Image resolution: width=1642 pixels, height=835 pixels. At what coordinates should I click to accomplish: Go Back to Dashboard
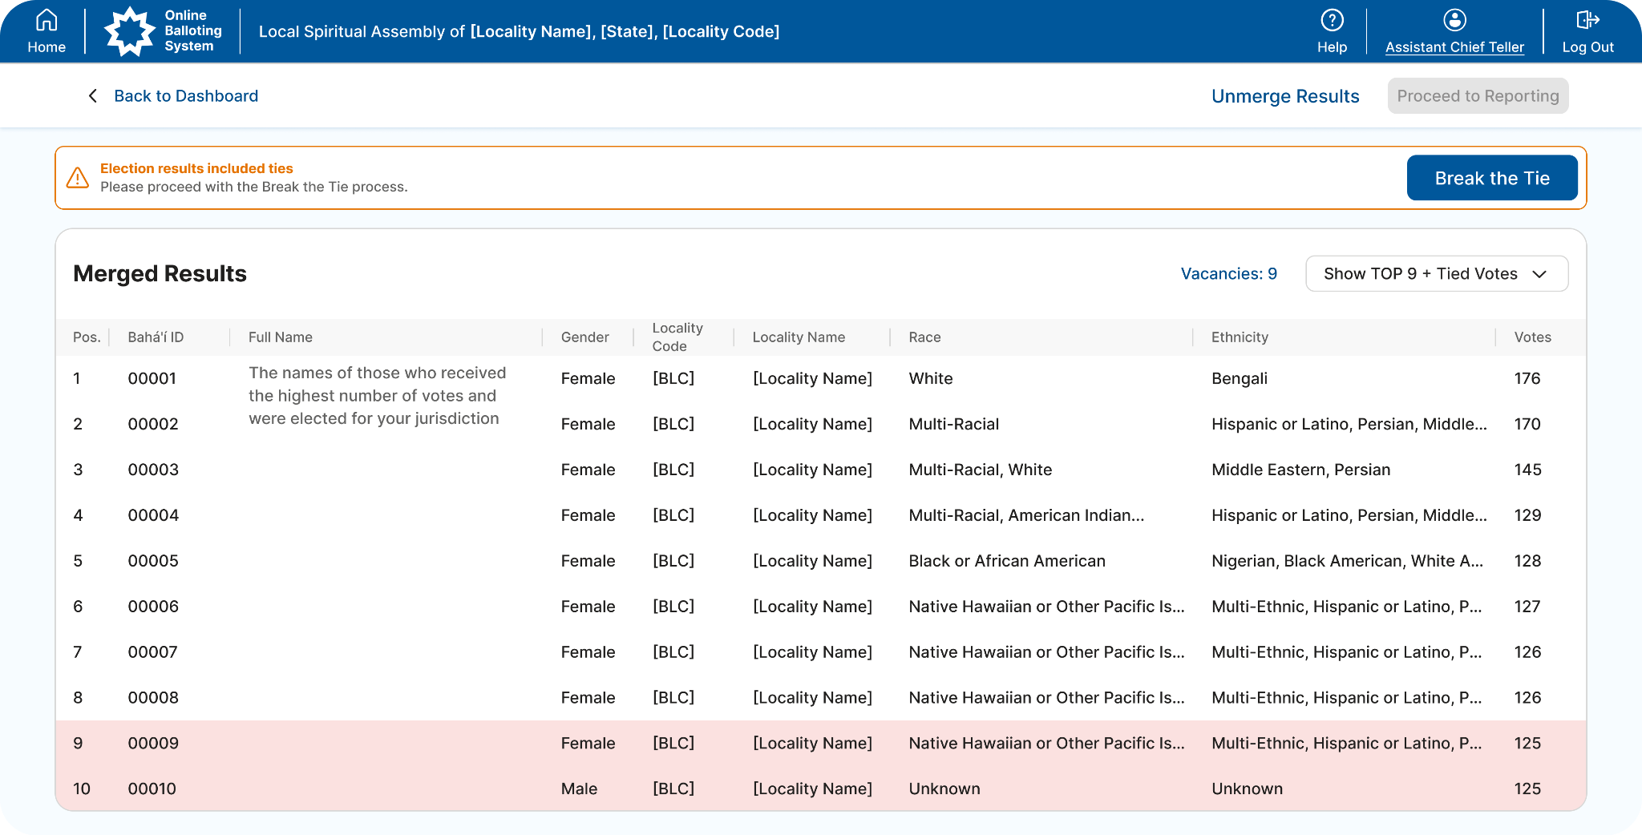point(186,96)
